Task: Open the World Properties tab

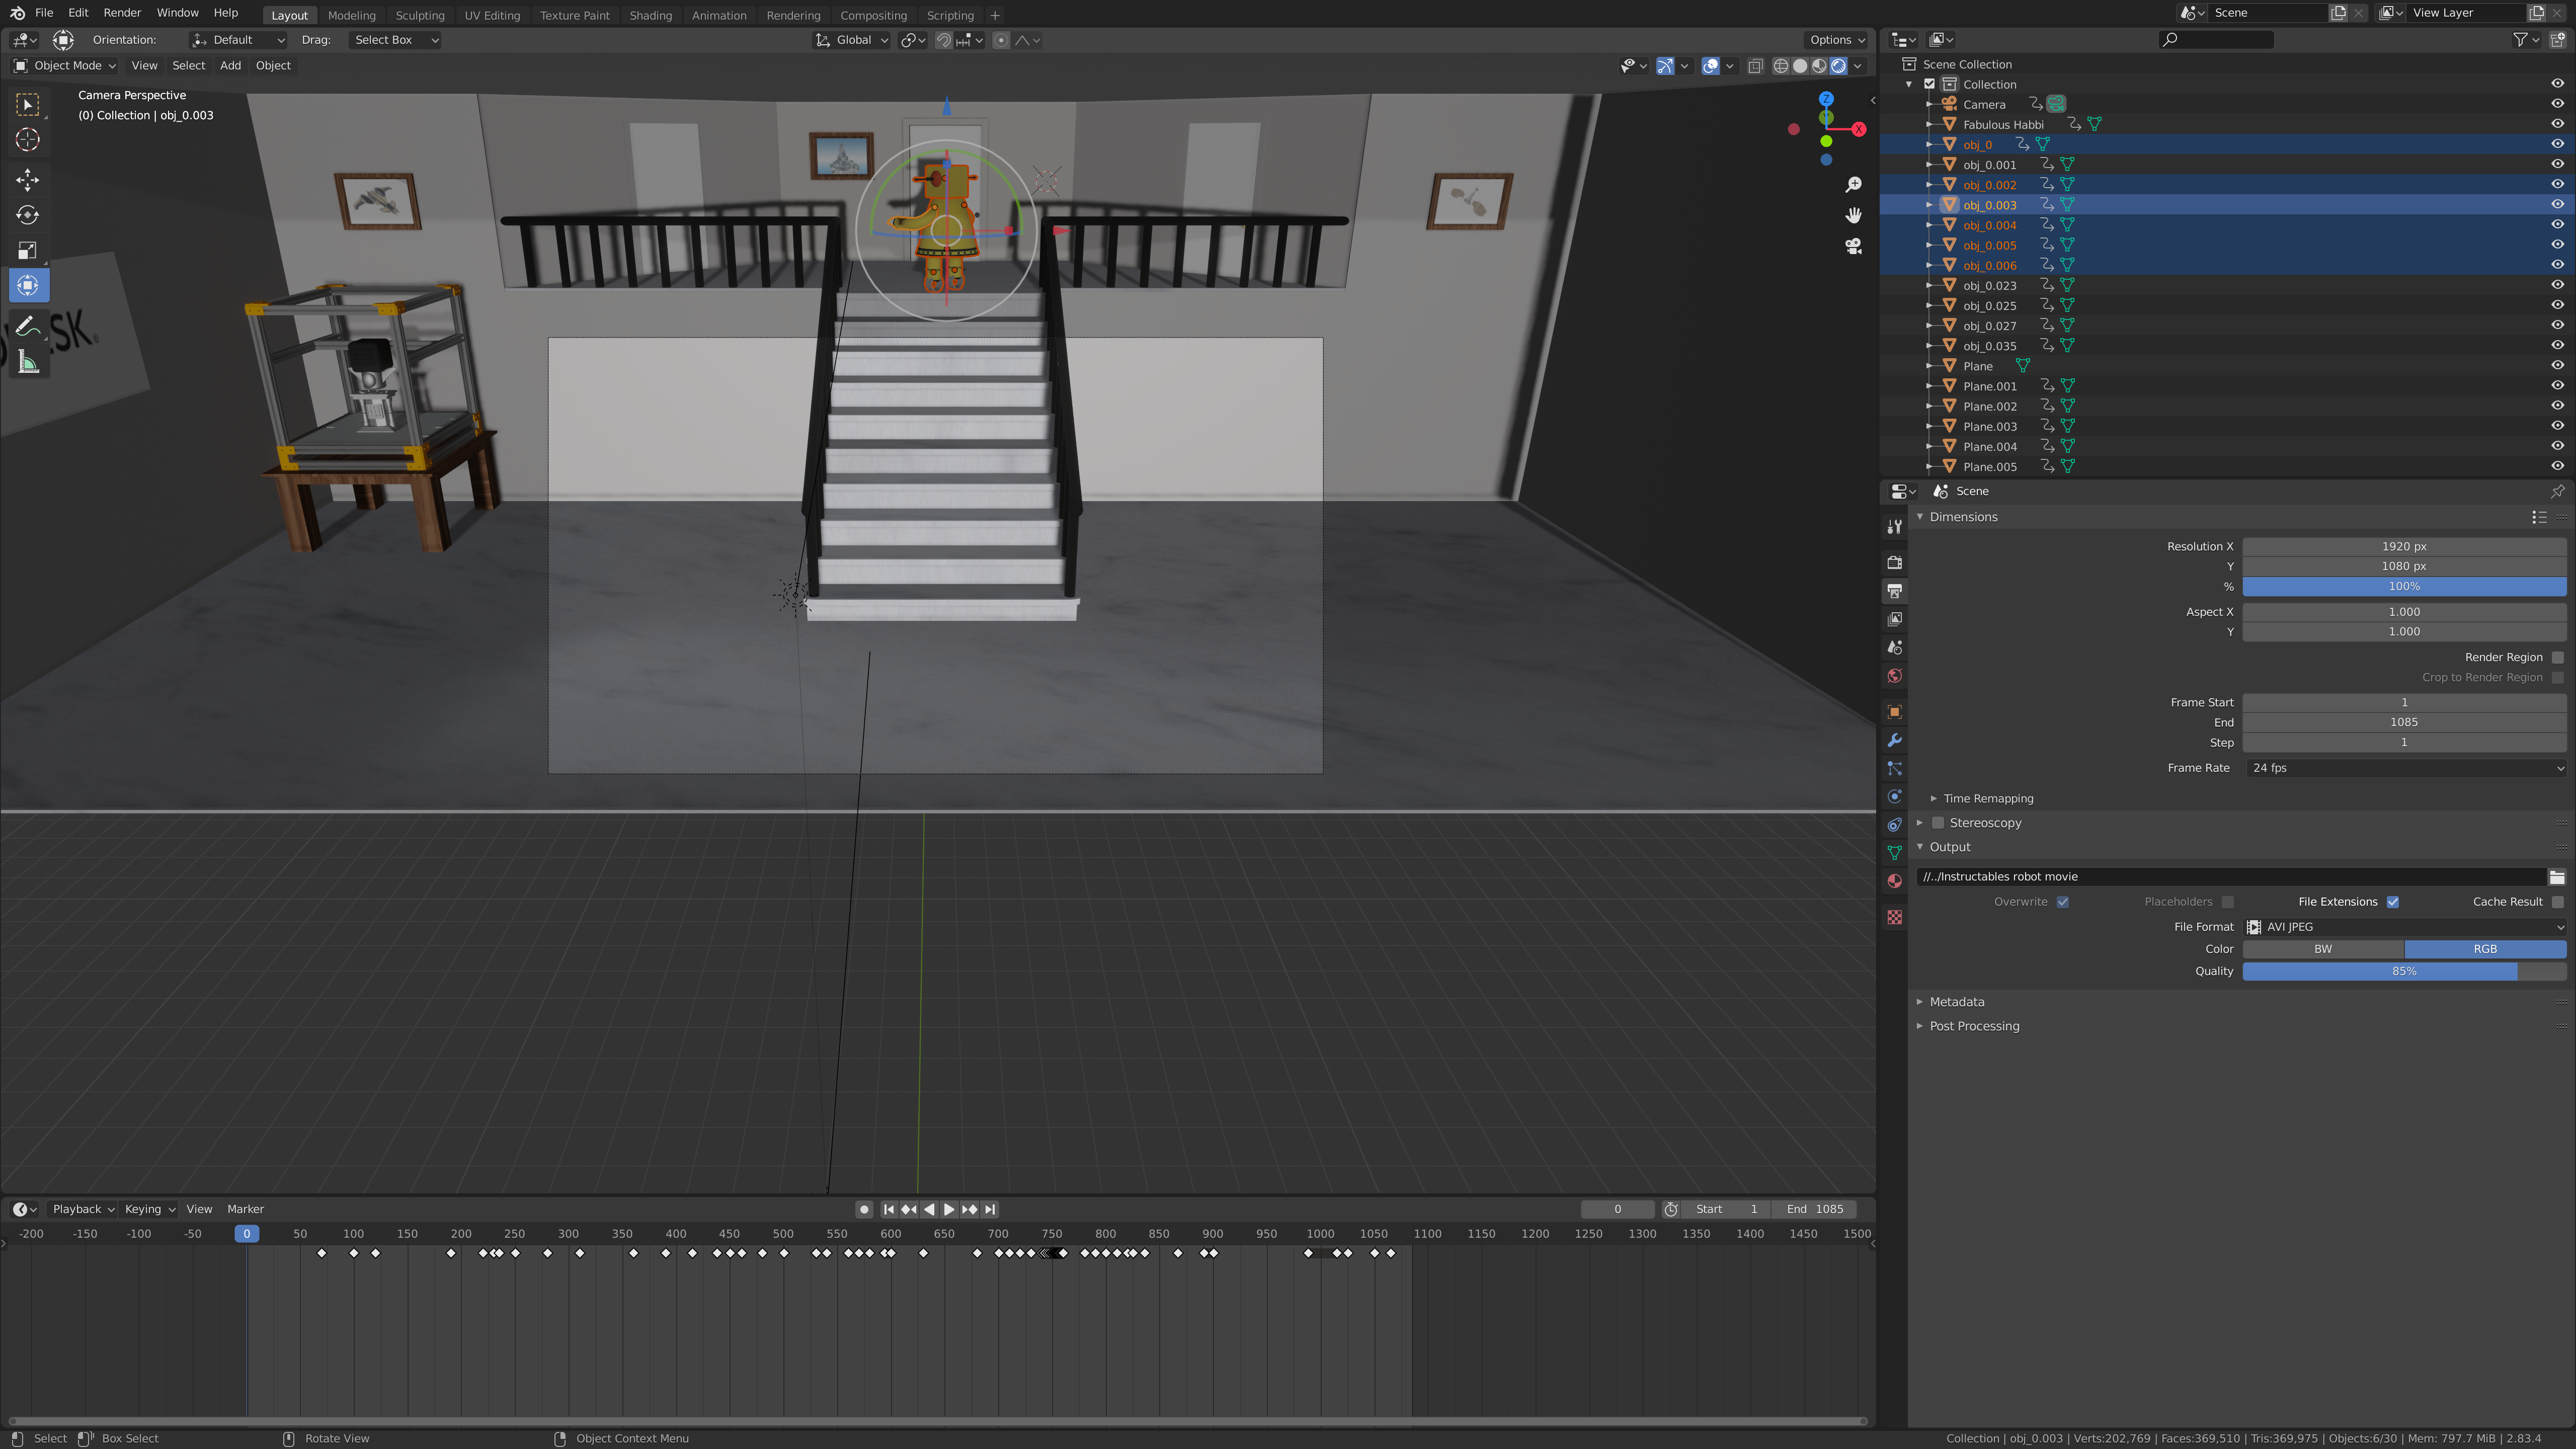Action: 1894,676
